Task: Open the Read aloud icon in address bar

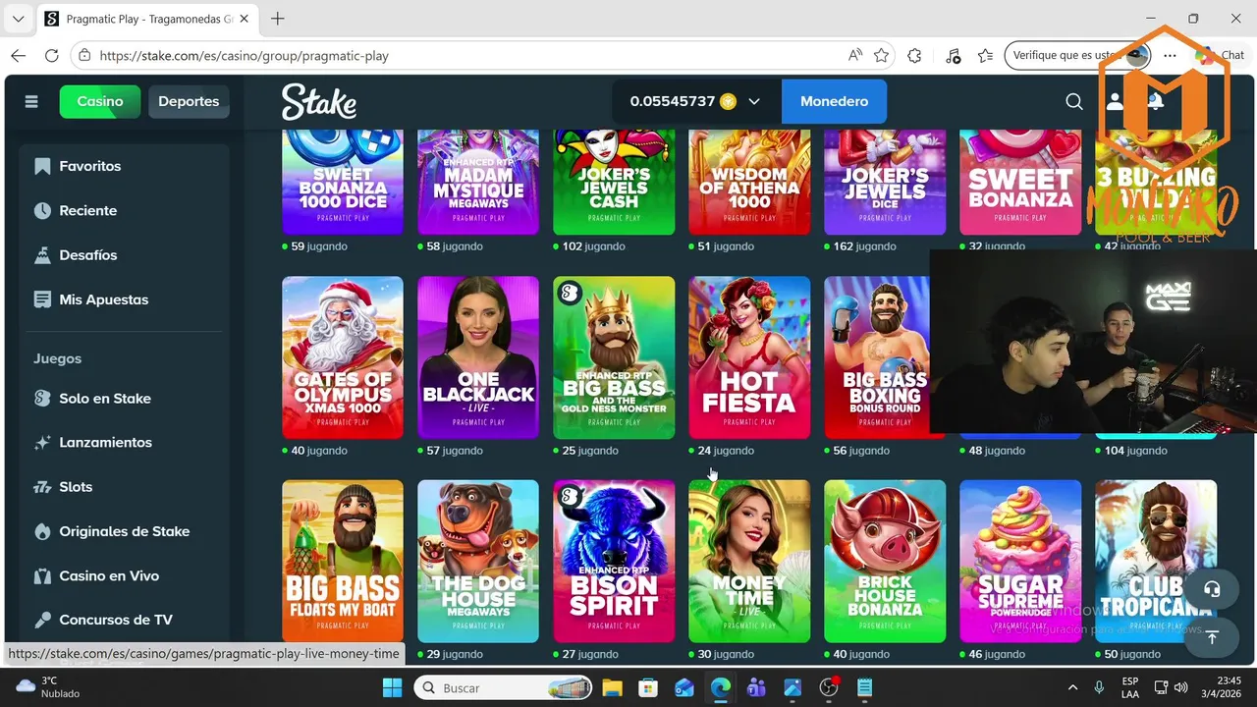Action: (855, 56)
